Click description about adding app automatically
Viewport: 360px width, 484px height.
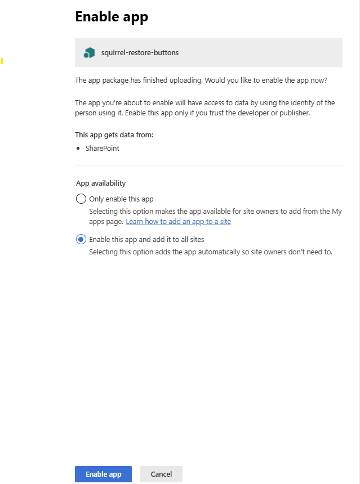point(211,252)
